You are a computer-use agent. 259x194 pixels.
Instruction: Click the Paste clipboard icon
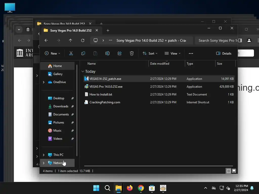(95, 53)
